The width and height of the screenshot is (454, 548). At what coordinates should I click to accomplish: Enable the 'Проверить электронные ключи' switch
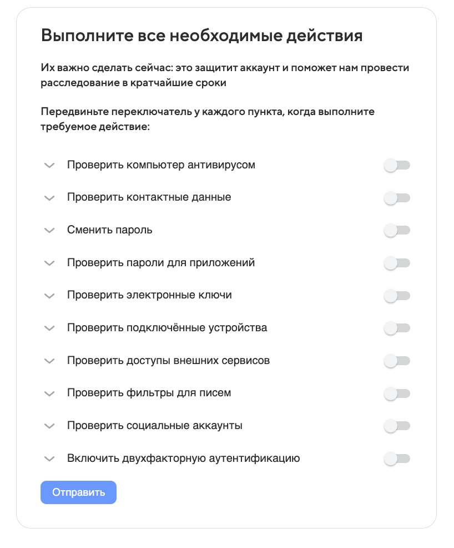point(396,296)
